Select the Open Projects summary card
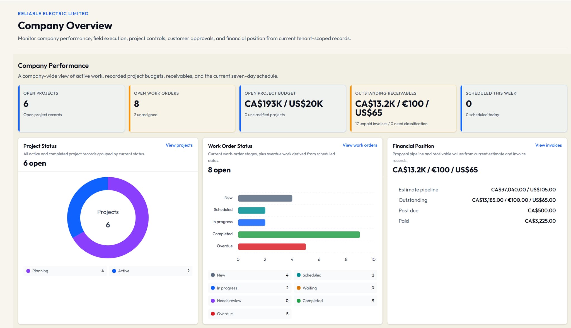Image resolution: width=571 pixels, height=328 pixels. 71,108
